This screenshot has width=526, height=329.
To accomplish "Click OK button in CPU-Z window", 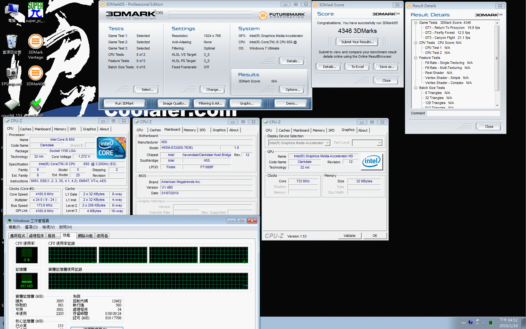I will [375, 236].
